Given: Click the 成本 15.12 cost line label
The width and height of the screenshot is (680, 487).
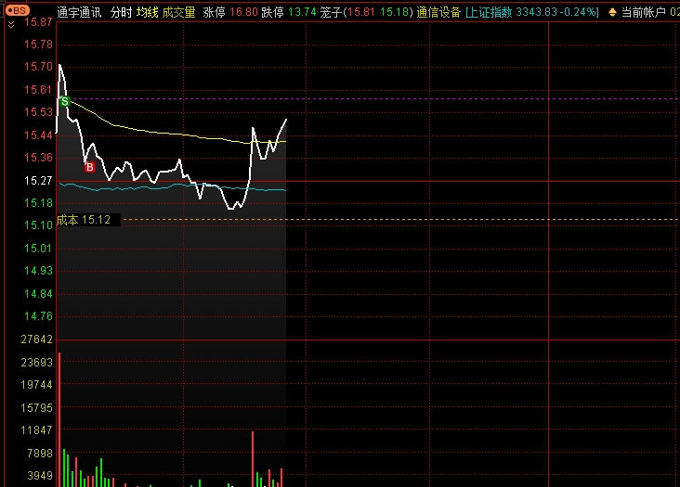Looking at the screenshot, I should coord(84,220).
